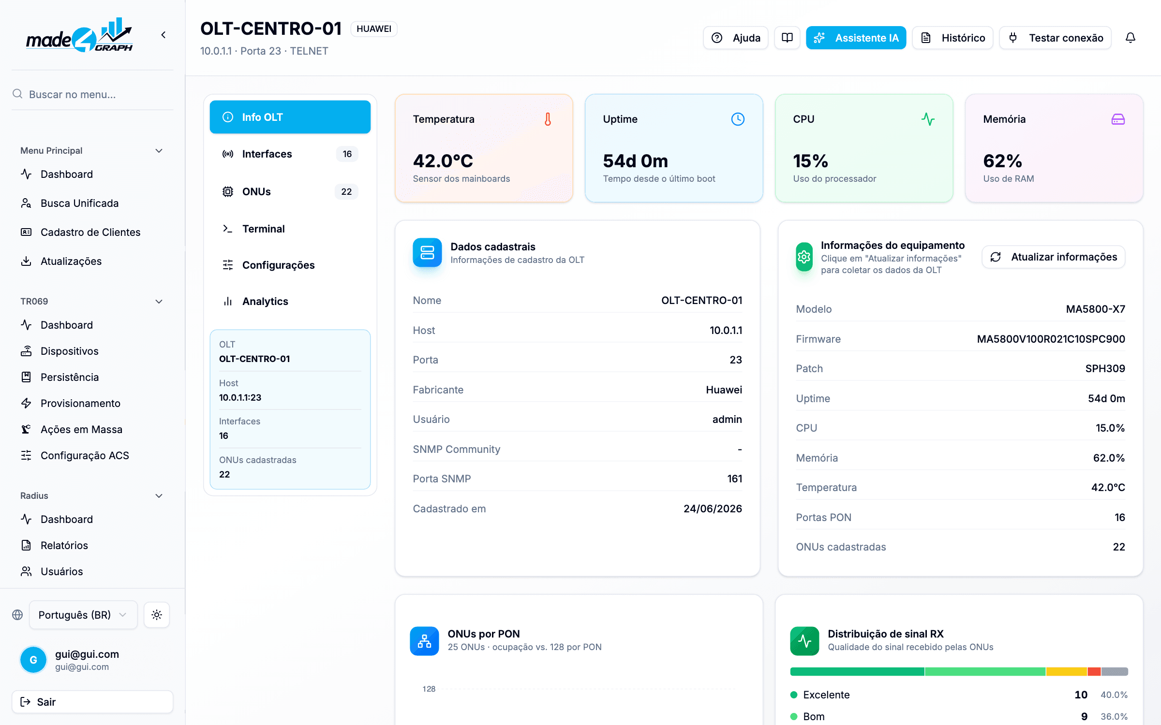Open the Provisionamento menu item
Viewport: 1161px width, 725px height.
click(80, 403)
